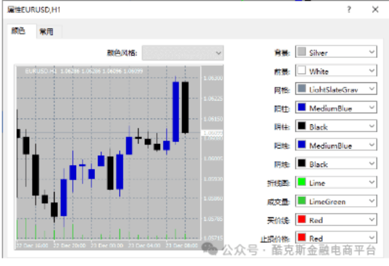Select the 颜色 tab

pos(19,31)
